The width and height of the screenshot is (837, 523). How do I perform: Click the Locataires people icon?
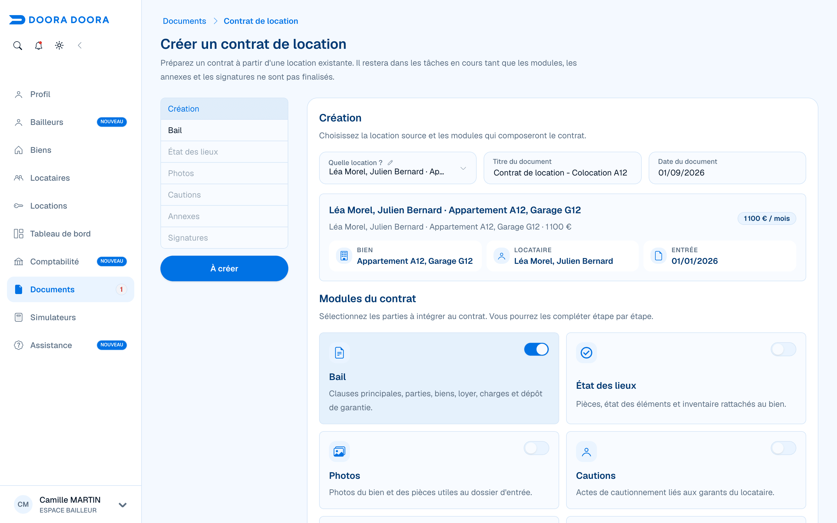point(19,178)
